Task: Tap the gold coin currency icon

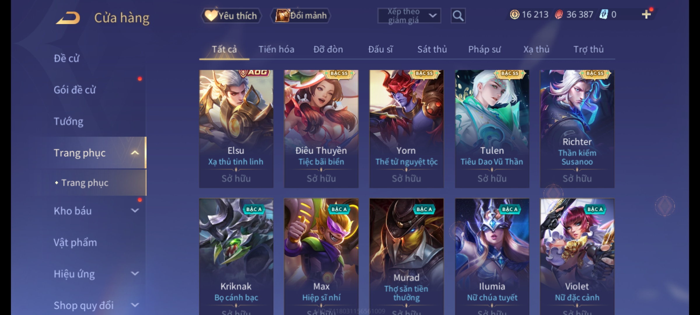Action: 514,14
